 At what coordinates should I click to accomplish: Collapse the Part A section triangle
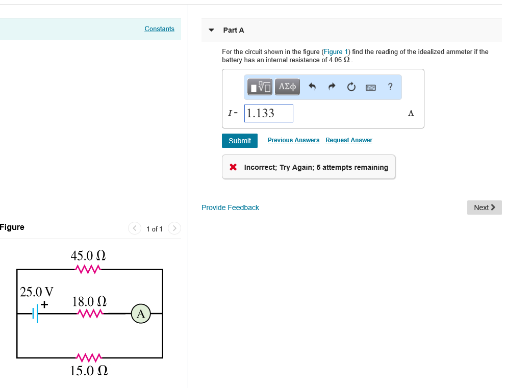coord(211,30)
